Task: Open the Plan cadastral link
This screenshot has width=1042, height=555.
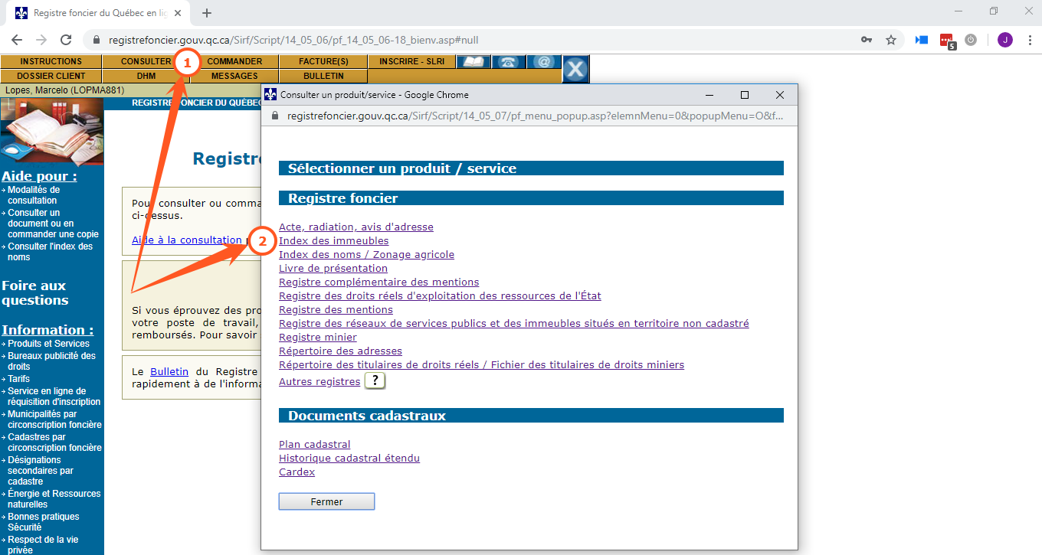Action: pyautogui.click(x=314, y=445)
